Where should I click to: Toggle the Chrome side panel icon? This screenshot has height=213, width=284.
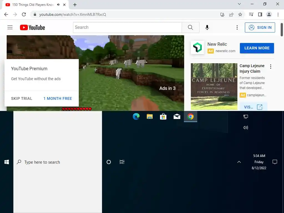[260, 14]
